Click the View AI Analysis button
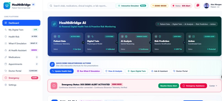This screenshot has width=222, height=101. pyautogui.click(x=113, y=71)
